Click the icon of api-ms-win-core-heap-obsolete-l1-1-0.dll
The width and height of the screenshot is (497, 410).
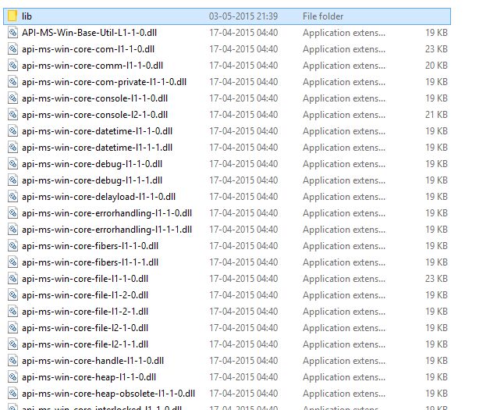[x=12, y=394]
